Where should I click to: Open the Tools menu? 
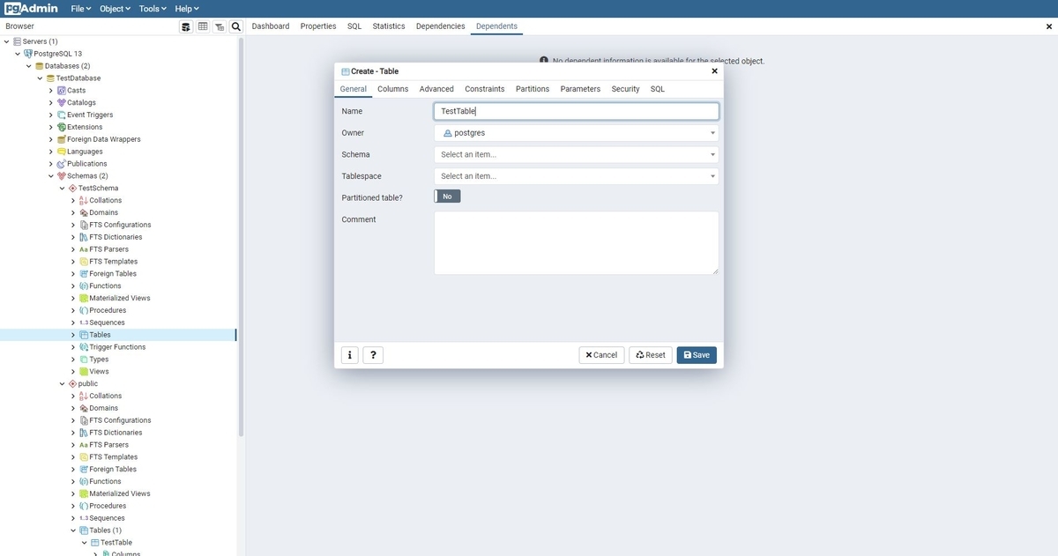153,9
